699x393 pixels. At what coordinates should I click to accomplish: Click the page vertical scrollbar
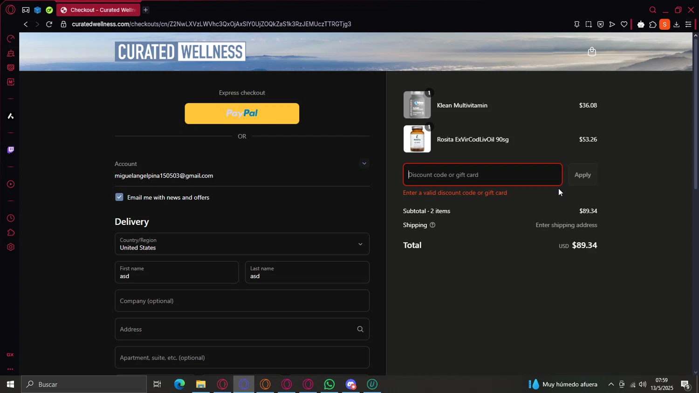click(695, 114)
